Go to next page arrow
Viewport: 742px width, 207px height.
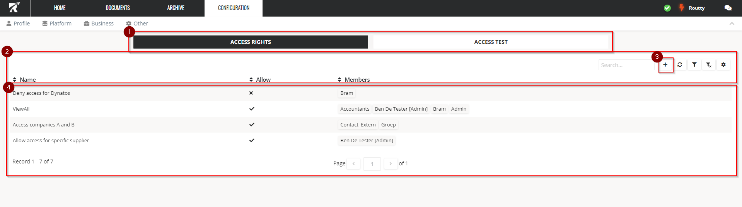pos(391,164)
